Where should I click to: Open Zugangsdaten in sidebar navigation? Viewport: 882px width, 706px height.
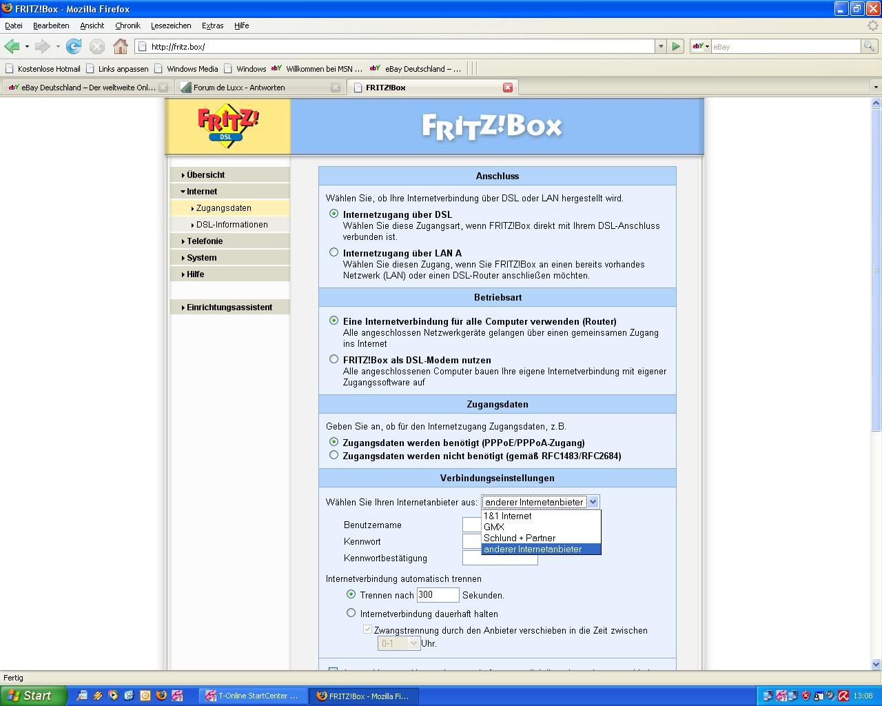(230, 208)
